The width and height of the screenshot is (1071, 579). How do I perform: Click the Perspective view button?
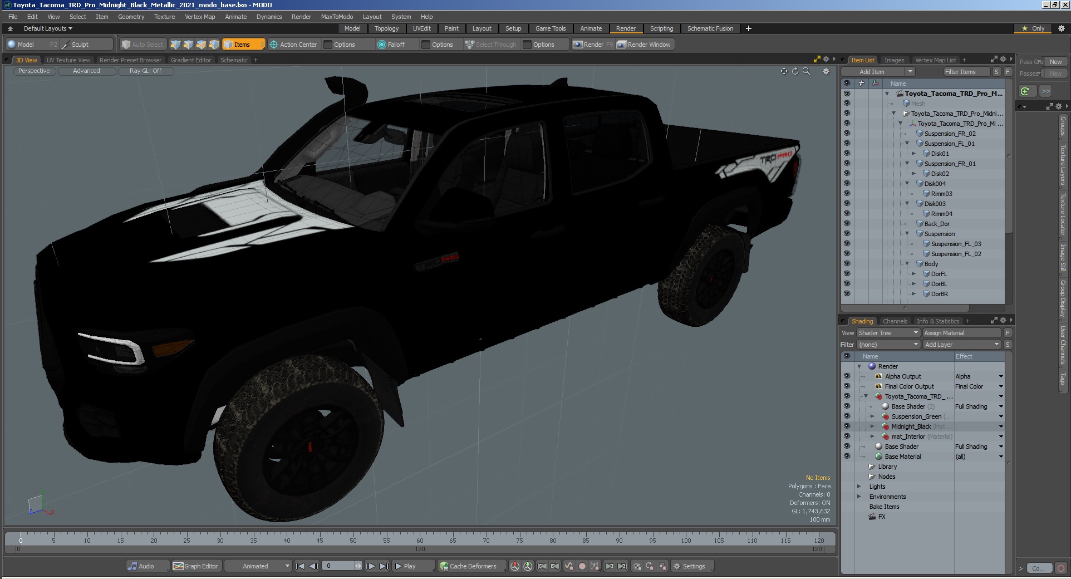34,71
